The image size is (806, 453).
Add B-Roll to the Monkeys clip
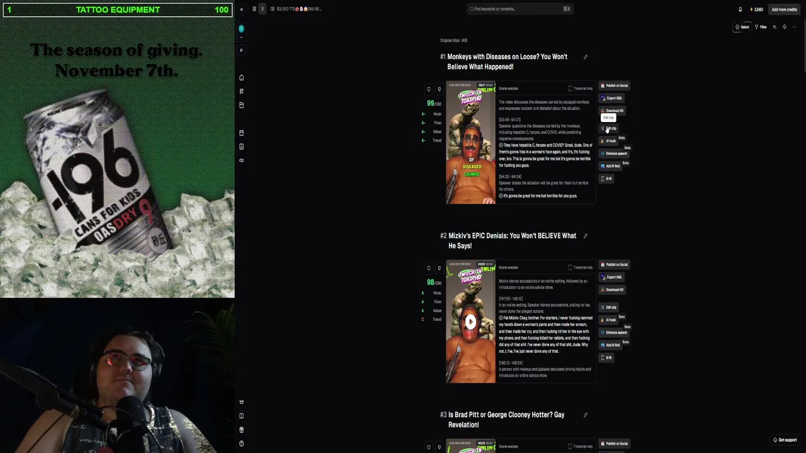tap(611, 166)
